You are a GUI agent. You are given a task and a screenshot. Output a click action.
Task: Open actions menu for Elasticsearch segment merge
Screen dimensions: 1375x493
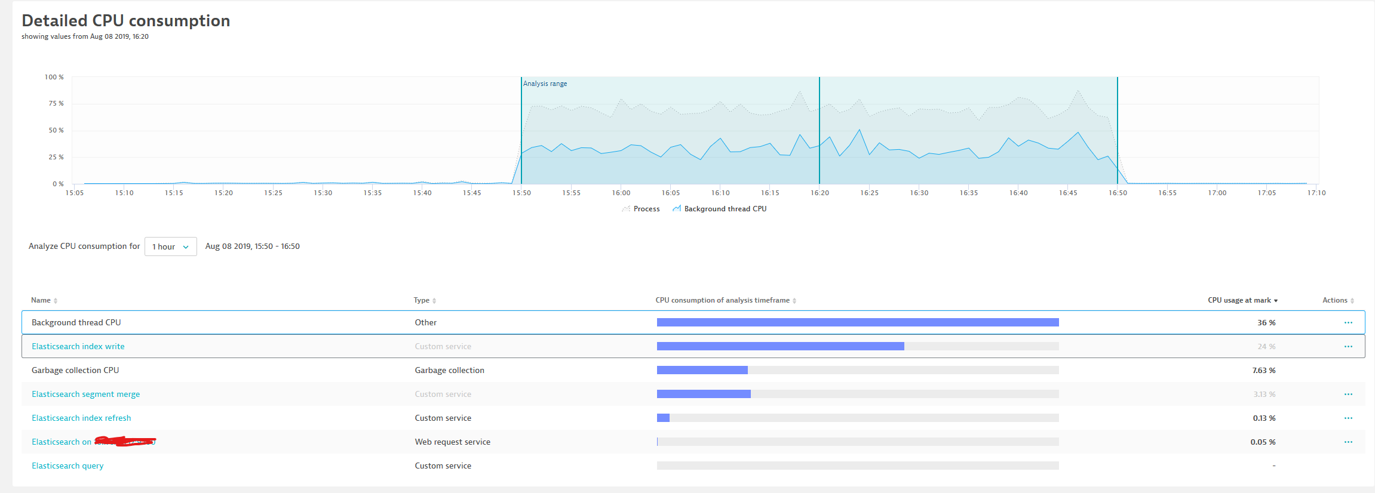[1348, 394]
